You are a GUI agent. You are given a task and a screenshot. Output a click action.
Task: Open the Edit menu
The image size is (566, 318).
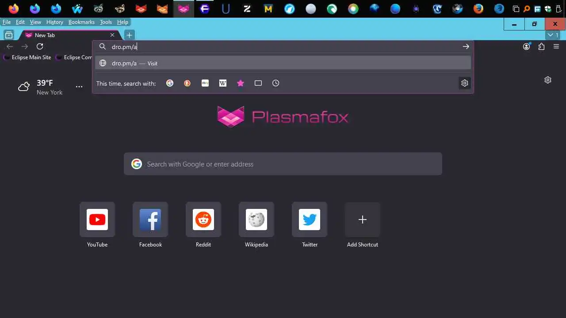[x=20, y=22]
